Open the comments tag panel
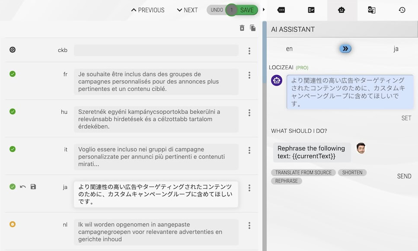This screenshot has height=251, width=418. [281, 10]
